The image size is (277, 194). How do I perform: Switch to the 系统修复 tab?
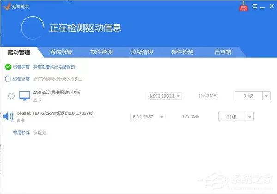[x=61, y=52]
